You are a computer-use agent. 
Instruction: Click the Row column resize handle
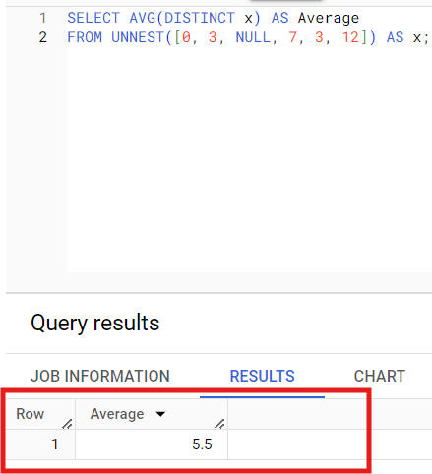(67, 424)
